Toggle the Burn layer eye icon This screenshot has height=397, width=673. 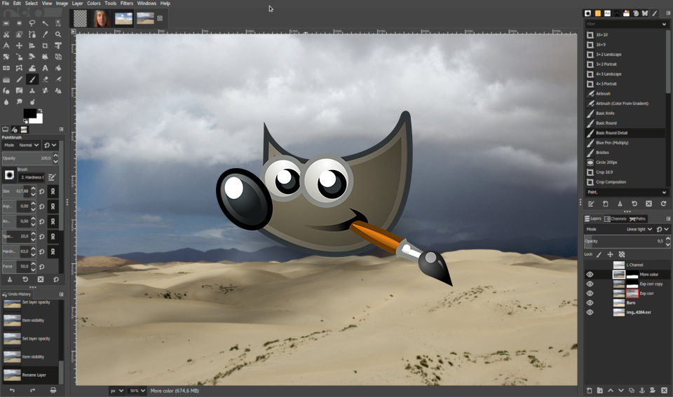[590, 302]
